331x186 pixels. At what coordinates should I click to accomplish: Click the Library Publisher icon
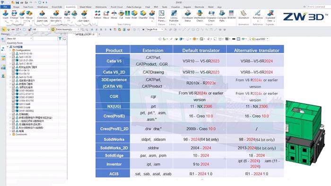[174, 16]
